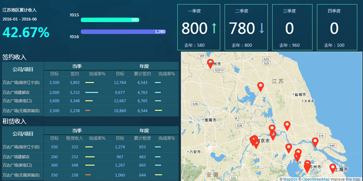Click the 967 rental annual target

120,157
